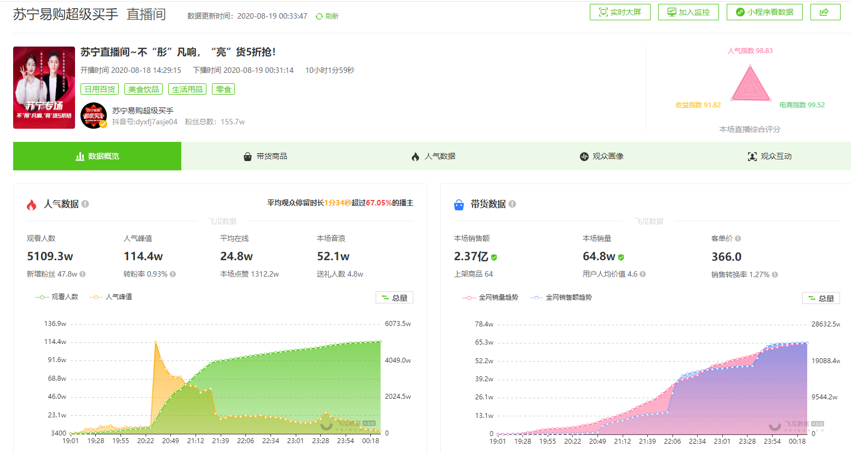851x453 pixels.
Task: Click the shopping bag icon of 带货数据 panel
Action: [x=459, y=204]
